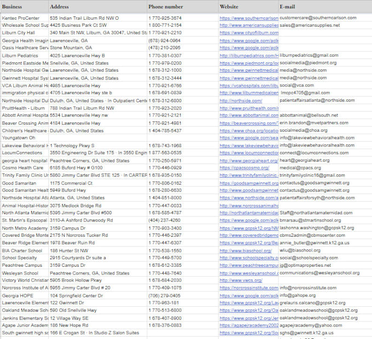Open the locumconnections website link
The width and height of the screenshot is (372, 339).
(x=248, y=153)
